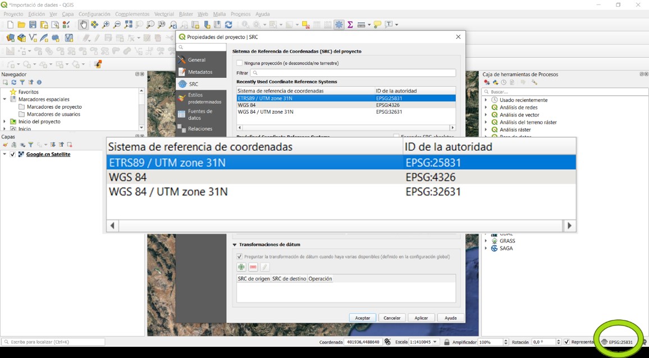
Task: Open the Procesos menu
Action: tap(240, 14)
